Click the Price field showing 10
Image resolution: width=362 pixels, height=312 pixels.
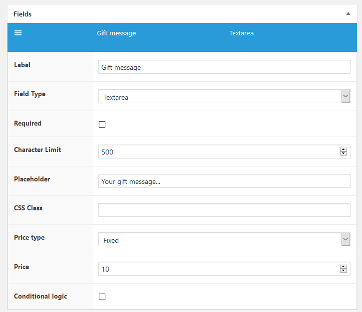click(224, 269)
